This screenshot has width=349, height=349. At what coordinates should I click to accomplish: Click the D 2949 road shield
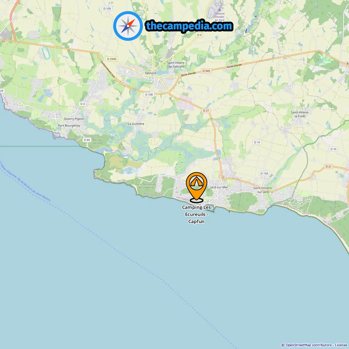[x=112, y=59]
